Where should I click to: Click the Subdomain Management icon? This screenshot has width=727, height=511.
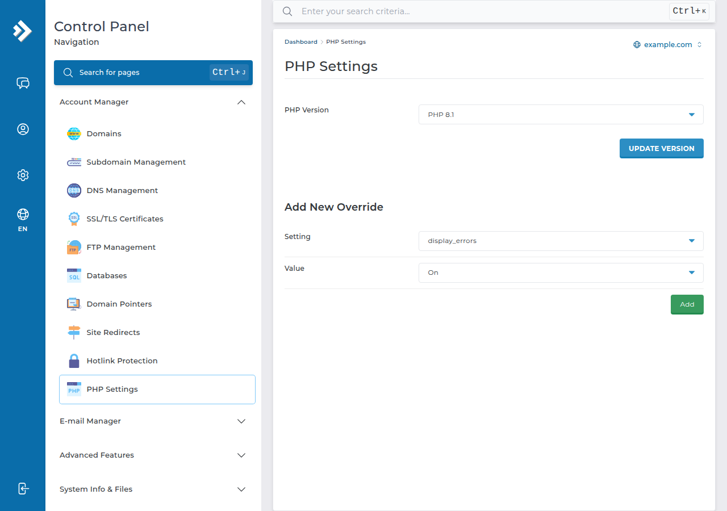click(74, 162)
